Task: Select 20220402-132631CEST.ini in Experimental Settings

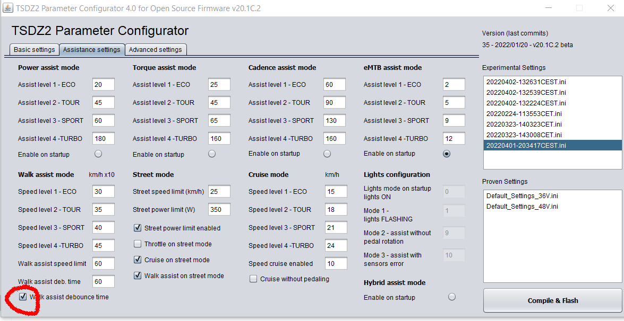Action: click(552, 82)
